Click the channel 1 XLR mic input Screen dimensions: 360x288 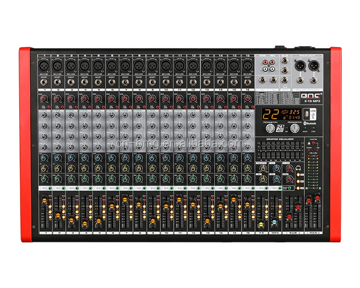44,66
